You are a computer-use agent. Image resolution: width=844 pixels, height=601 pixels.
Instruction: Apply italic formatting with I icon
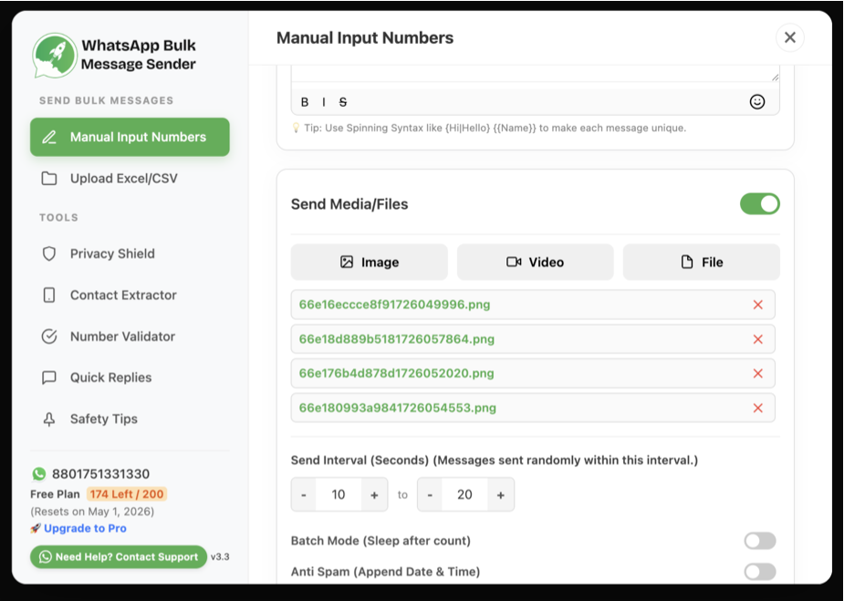tap(324, 102)
